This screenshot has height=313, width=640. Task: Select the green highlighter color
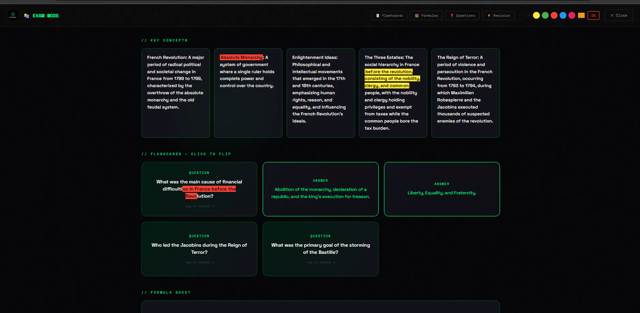[x=545, y=15]
